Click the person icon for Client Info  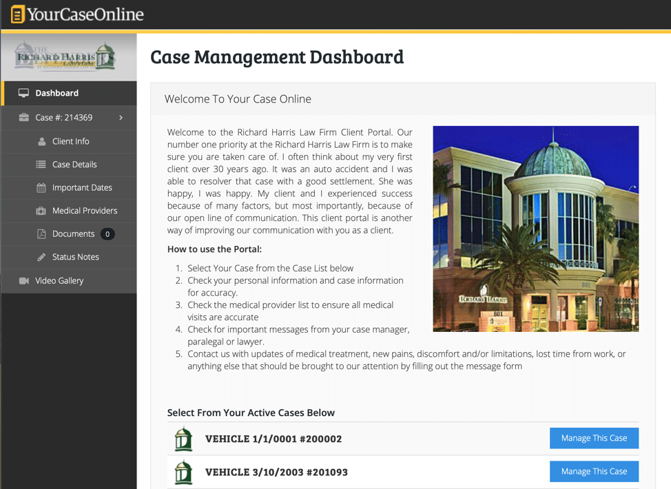tap(41, 141)
